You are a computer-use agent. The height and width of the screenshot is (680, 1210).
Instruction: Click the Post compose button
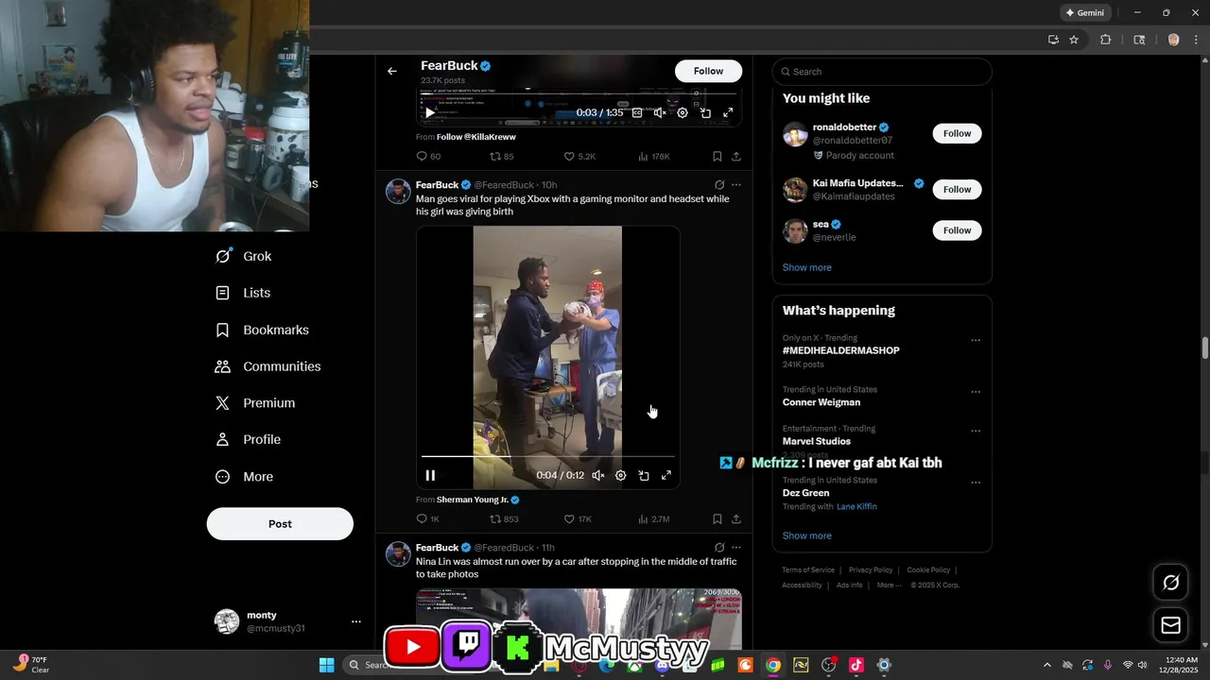pos(280,523)
